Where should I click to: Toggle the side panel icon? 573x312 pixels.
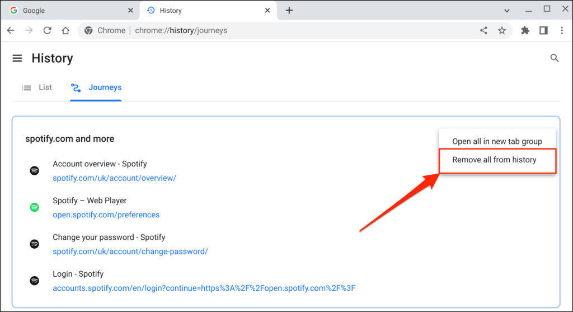pos(543,30)
